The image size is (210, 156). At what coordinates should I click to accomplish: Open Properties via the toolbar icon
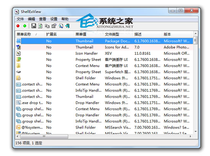54,26
